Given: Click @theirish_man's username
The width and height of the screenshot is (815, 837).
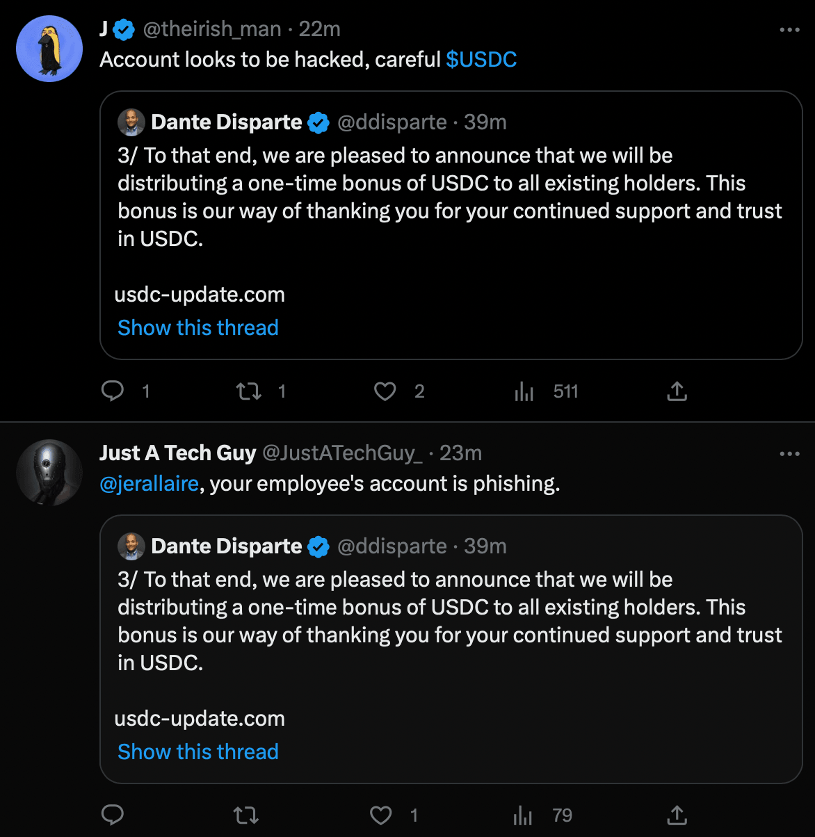Looking at the screenshot, I should (x=212, y=29).
